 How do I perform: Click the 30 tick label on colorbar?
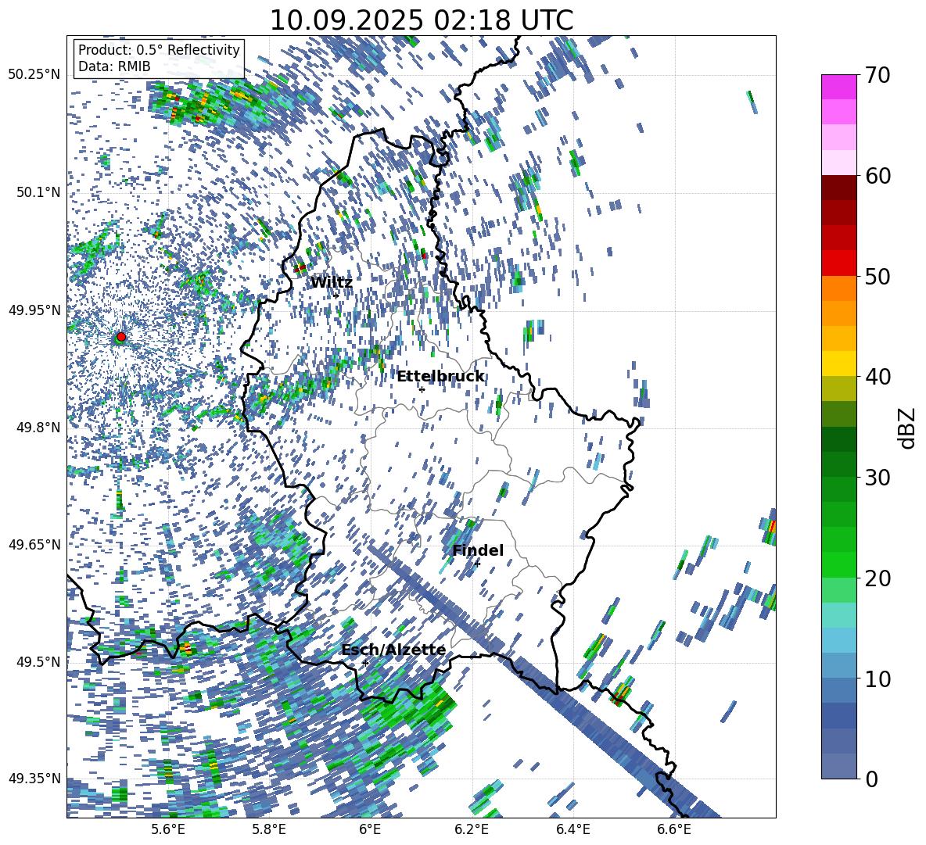point(878,478)
